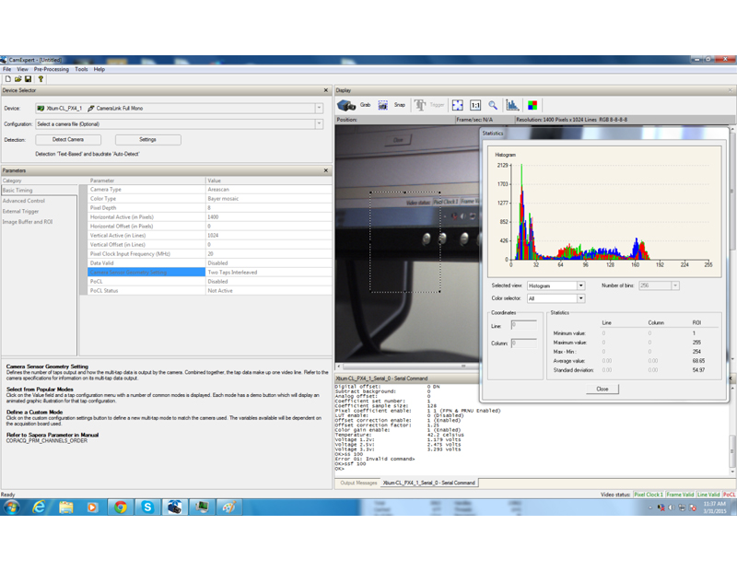This screenshot has height=571, width=737.
Task: Open the Selected view Histogram dropdown
Action: point(580,285)
